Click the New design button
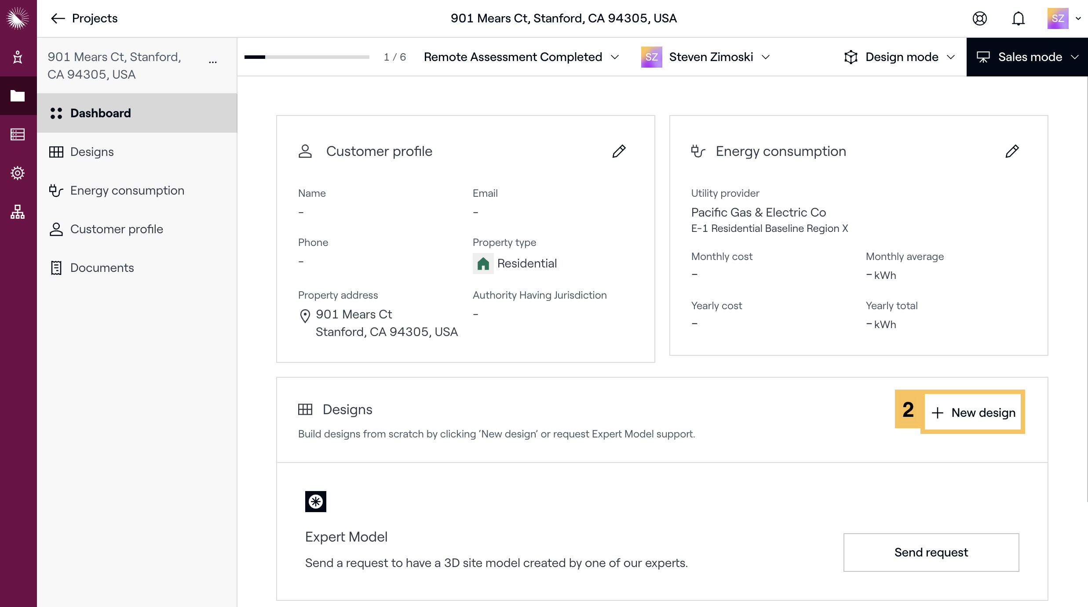Image resolution: width=1088 pixels, height=607 pixels. 973,413
